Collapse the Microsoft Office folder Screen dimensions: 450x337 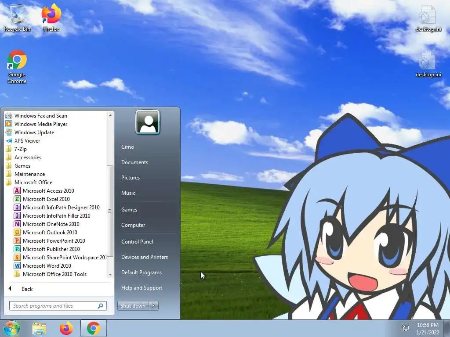click(x=29, y=182)
